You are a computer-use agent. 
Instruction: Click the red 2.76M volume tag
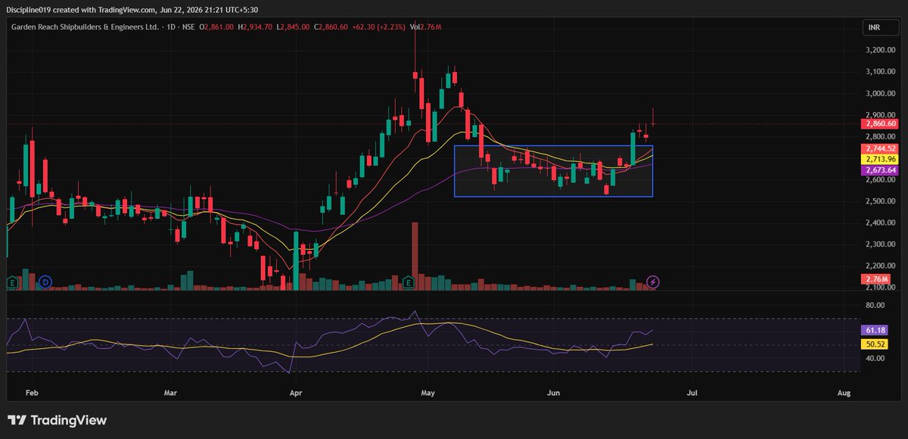pos(875,279)
